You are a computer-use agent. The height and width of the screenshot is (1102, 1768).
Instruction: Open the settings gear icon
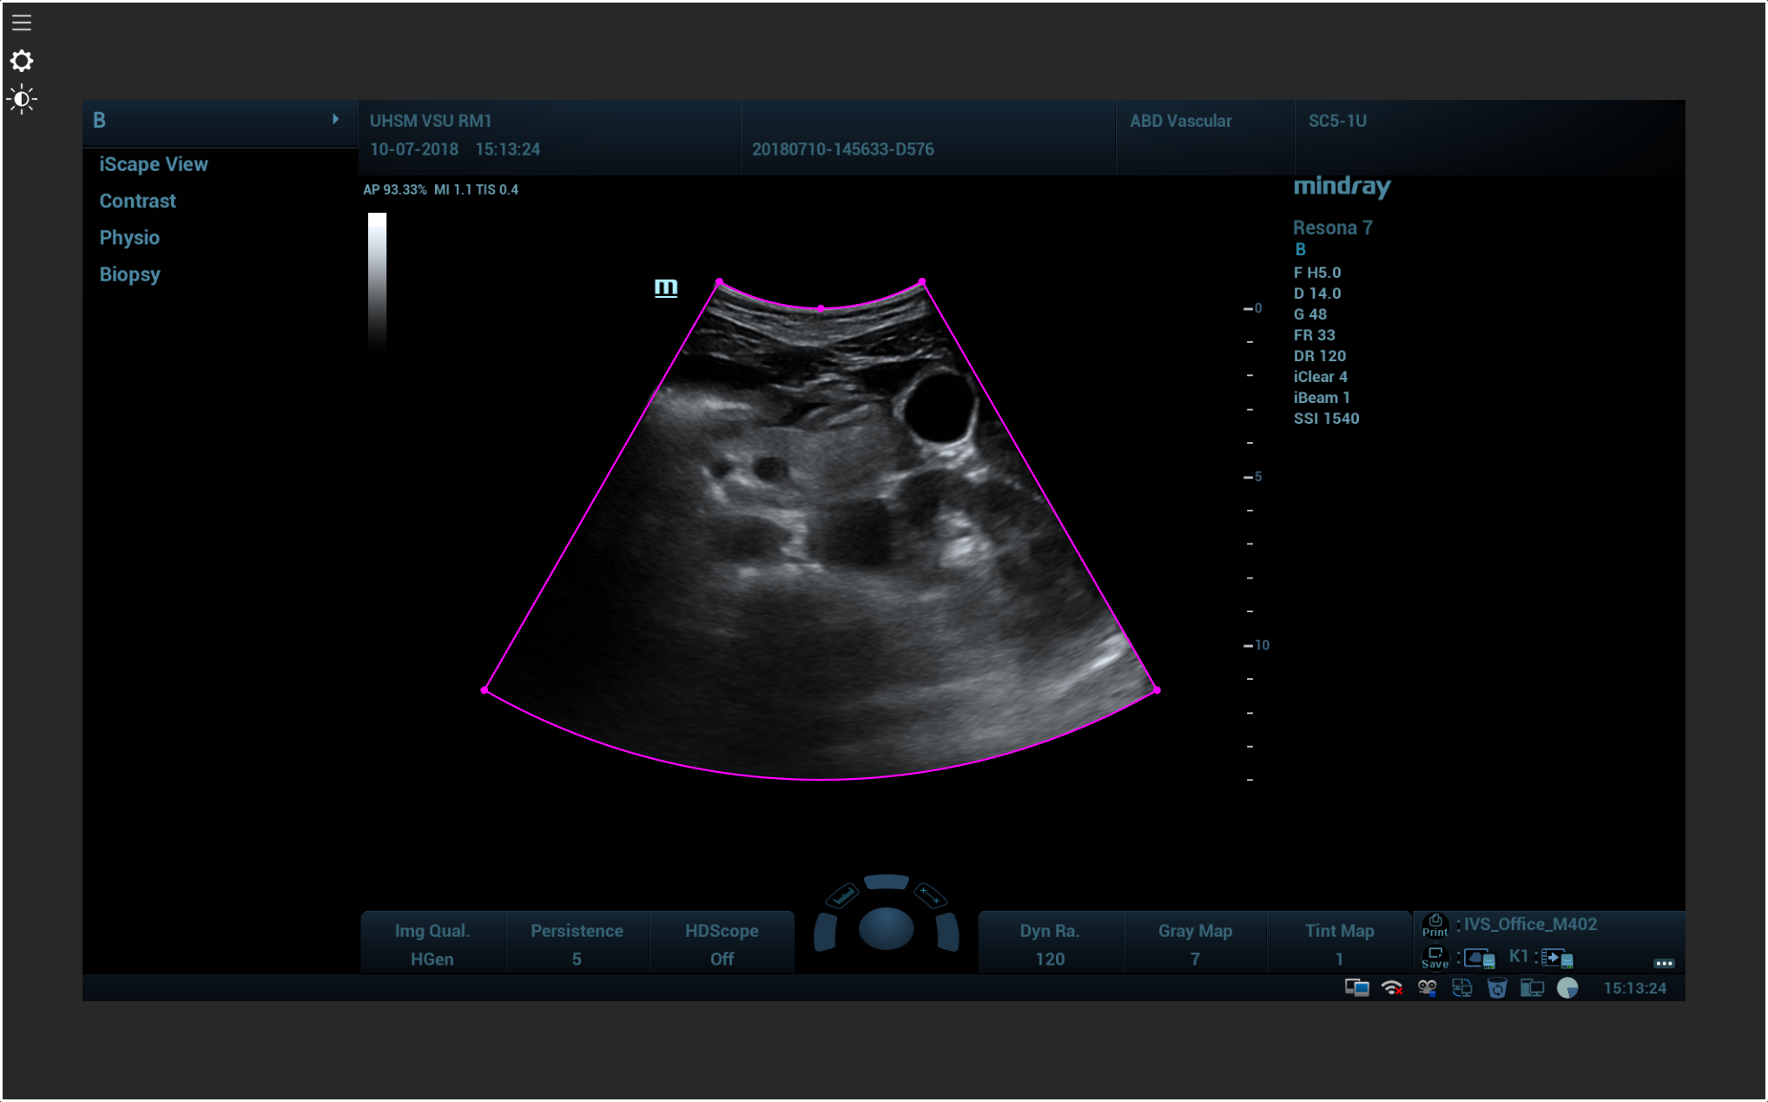point(22,61)
